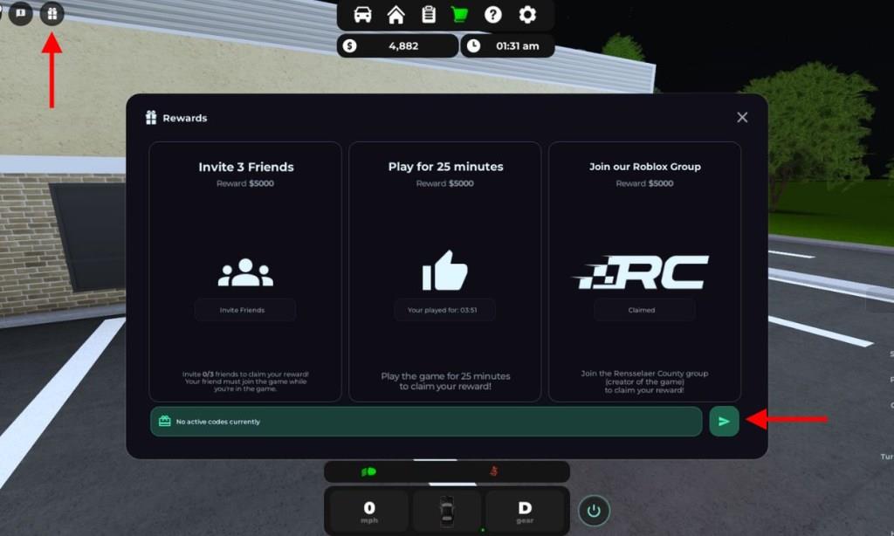
Task: Toggle the engine power button
Action: tap(594, 510)
